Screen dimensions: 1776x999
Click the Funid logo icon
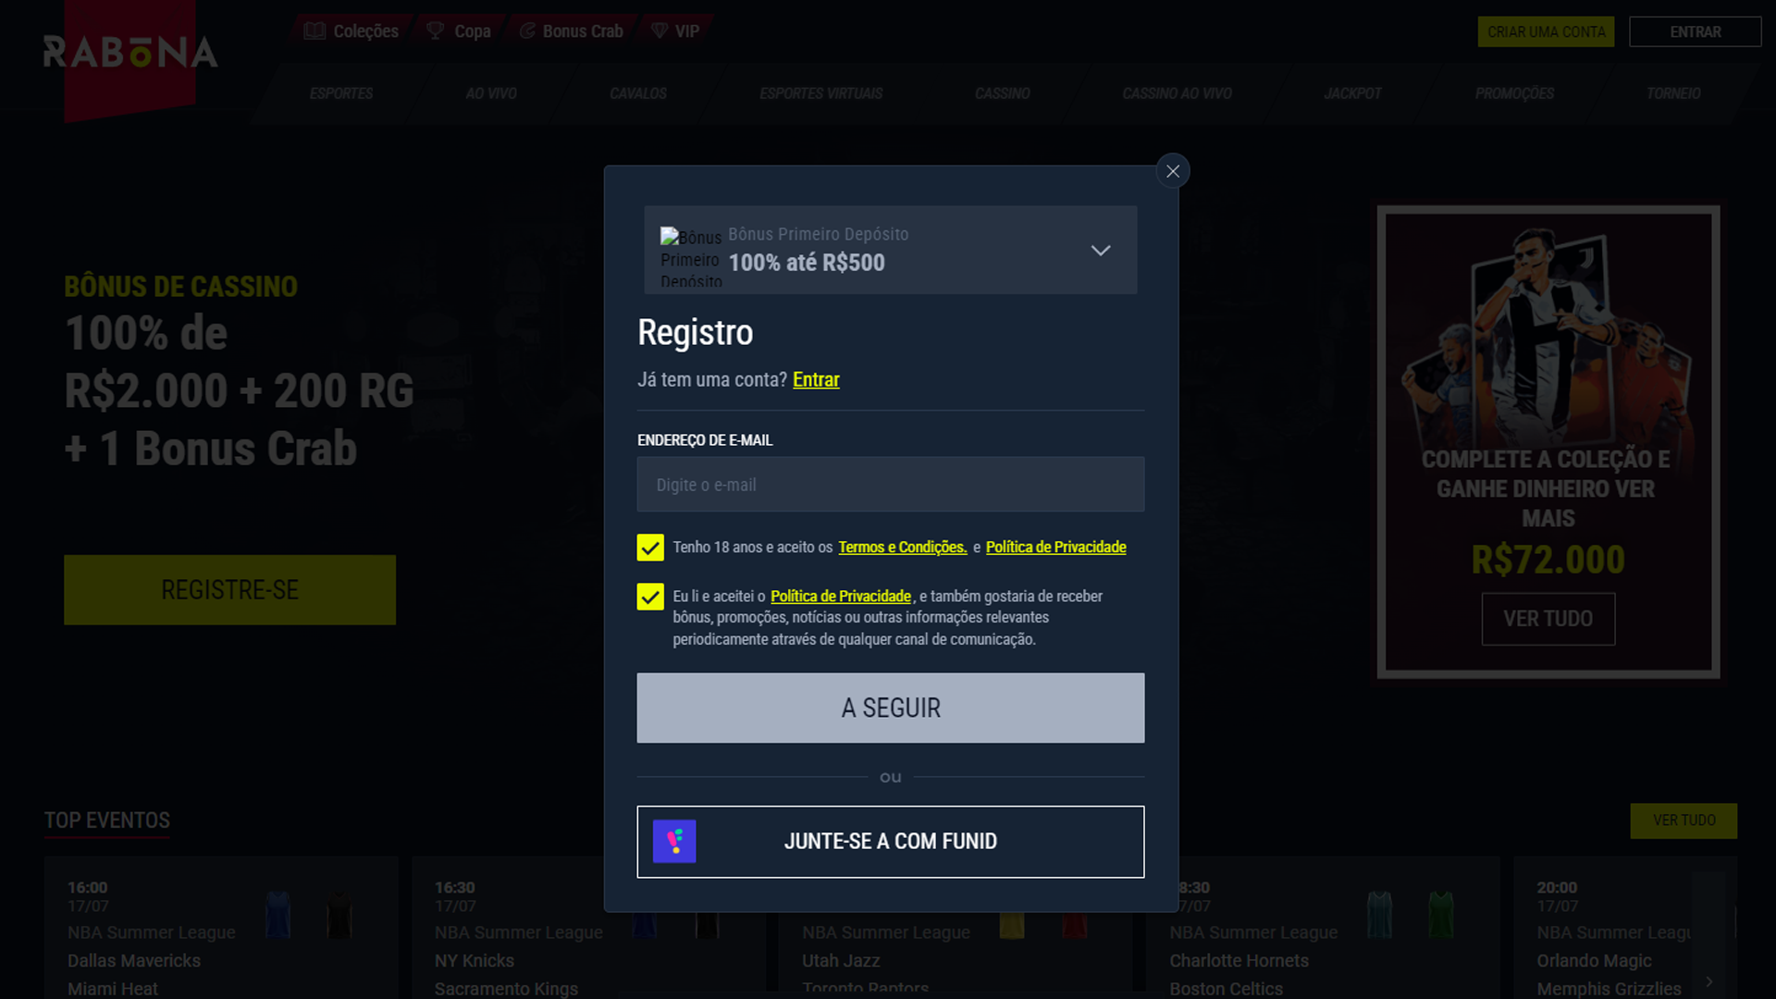coord(674,842)
